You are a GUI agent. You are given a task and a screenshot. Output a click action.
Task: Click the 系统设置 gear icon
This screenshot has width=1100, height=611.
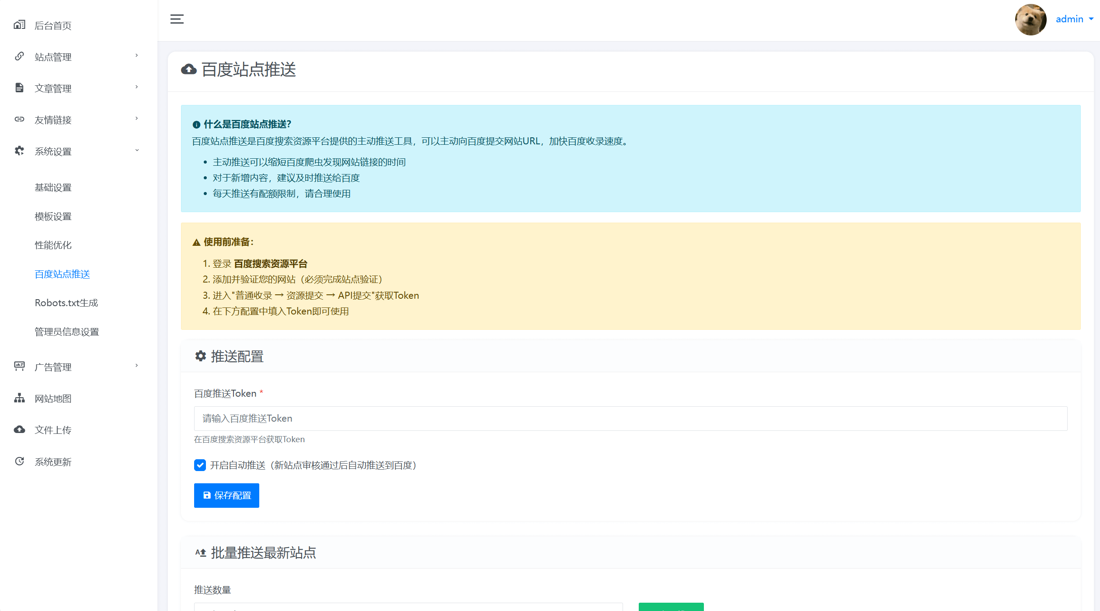coord(19,151)
